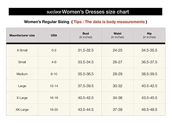This screenshot has width=172, height=129.
Task: Click USA size '16-18'
Action: pos(54,98)
